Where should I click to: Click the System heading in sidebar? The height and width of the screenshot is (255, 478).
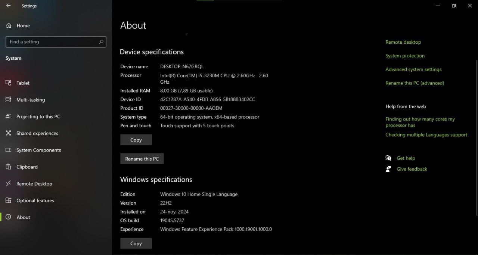click(x=13, y=58)
